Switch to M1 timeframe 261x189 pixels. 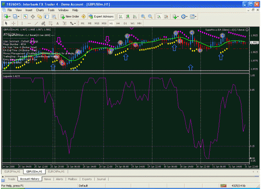pyautogui.click(x=83, y=23)
